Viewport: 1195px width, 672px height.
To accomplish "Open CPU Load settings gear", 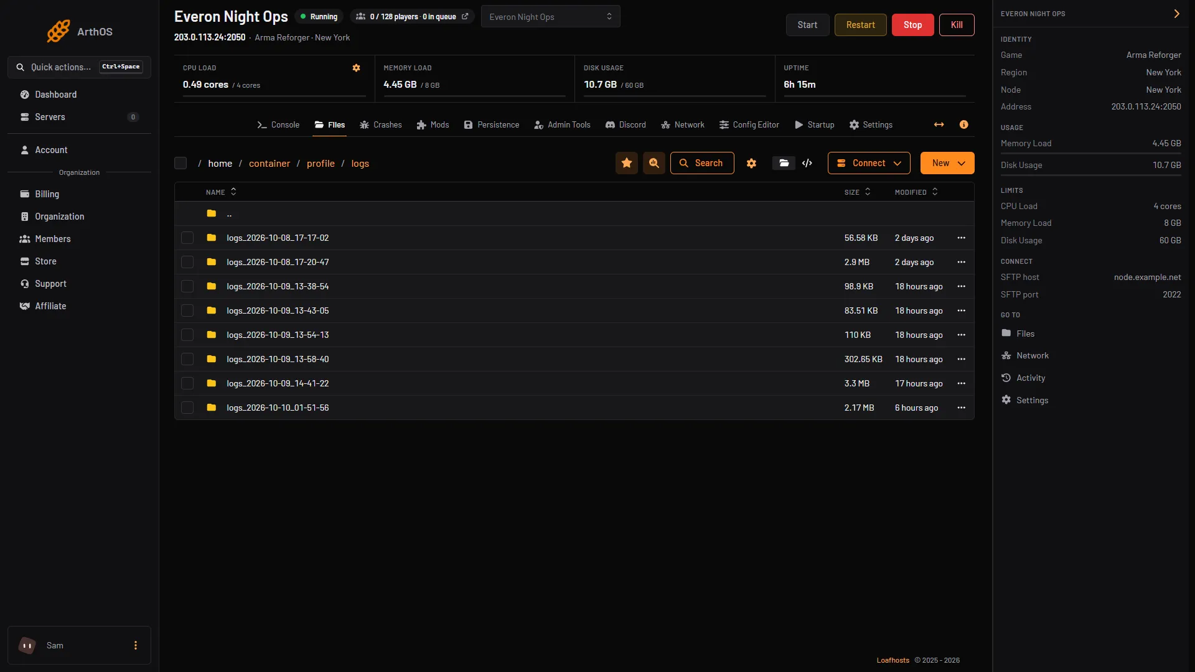I will click(x=356, y=68).
